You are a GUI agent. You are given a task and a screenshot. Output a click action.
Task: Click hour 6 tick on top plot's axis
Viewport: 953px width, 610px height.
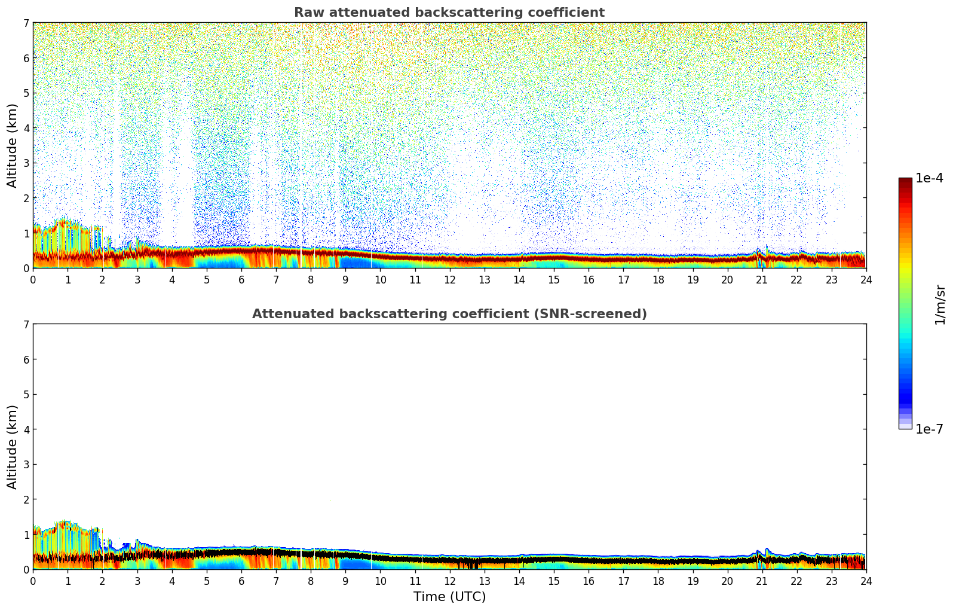[x=241, y=279]
